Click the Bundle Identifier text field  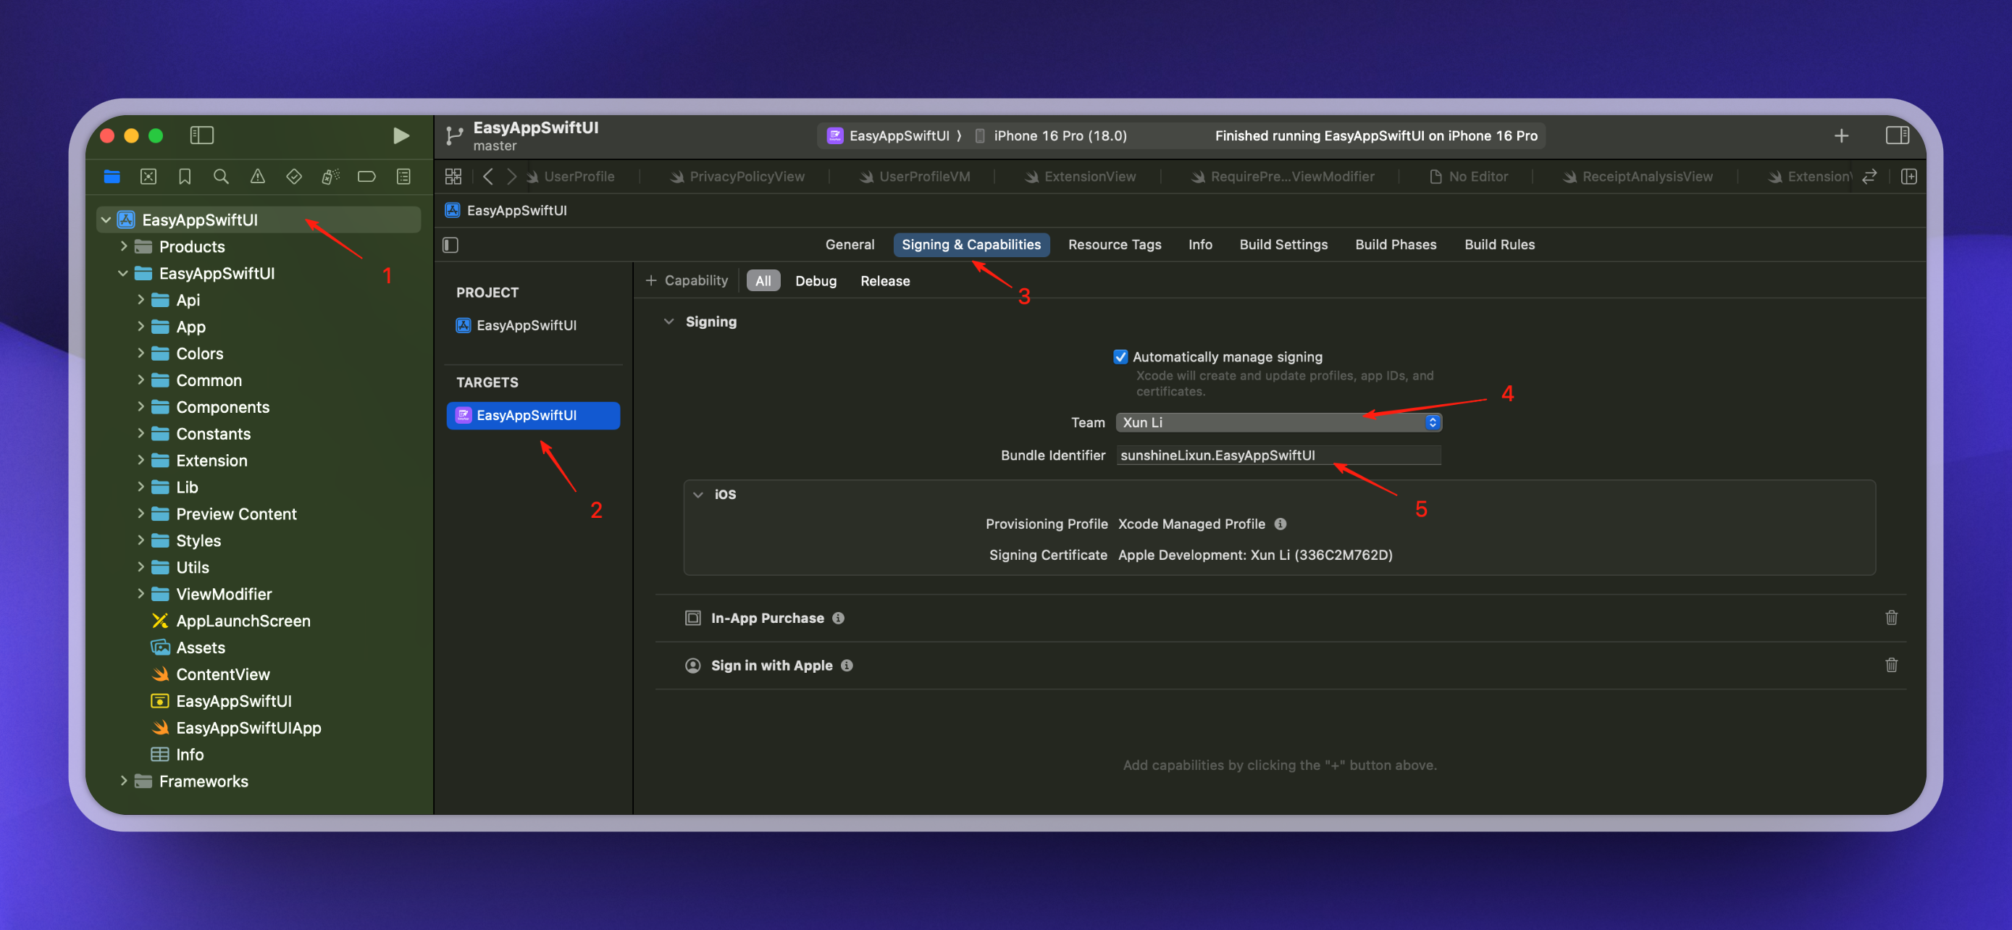(x=1278, y=456)
